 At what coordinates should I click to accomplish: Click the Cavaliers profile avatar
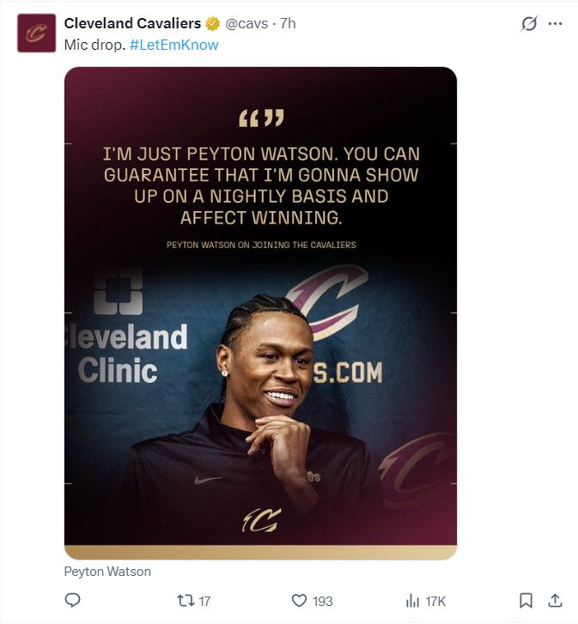coord(37,33)
